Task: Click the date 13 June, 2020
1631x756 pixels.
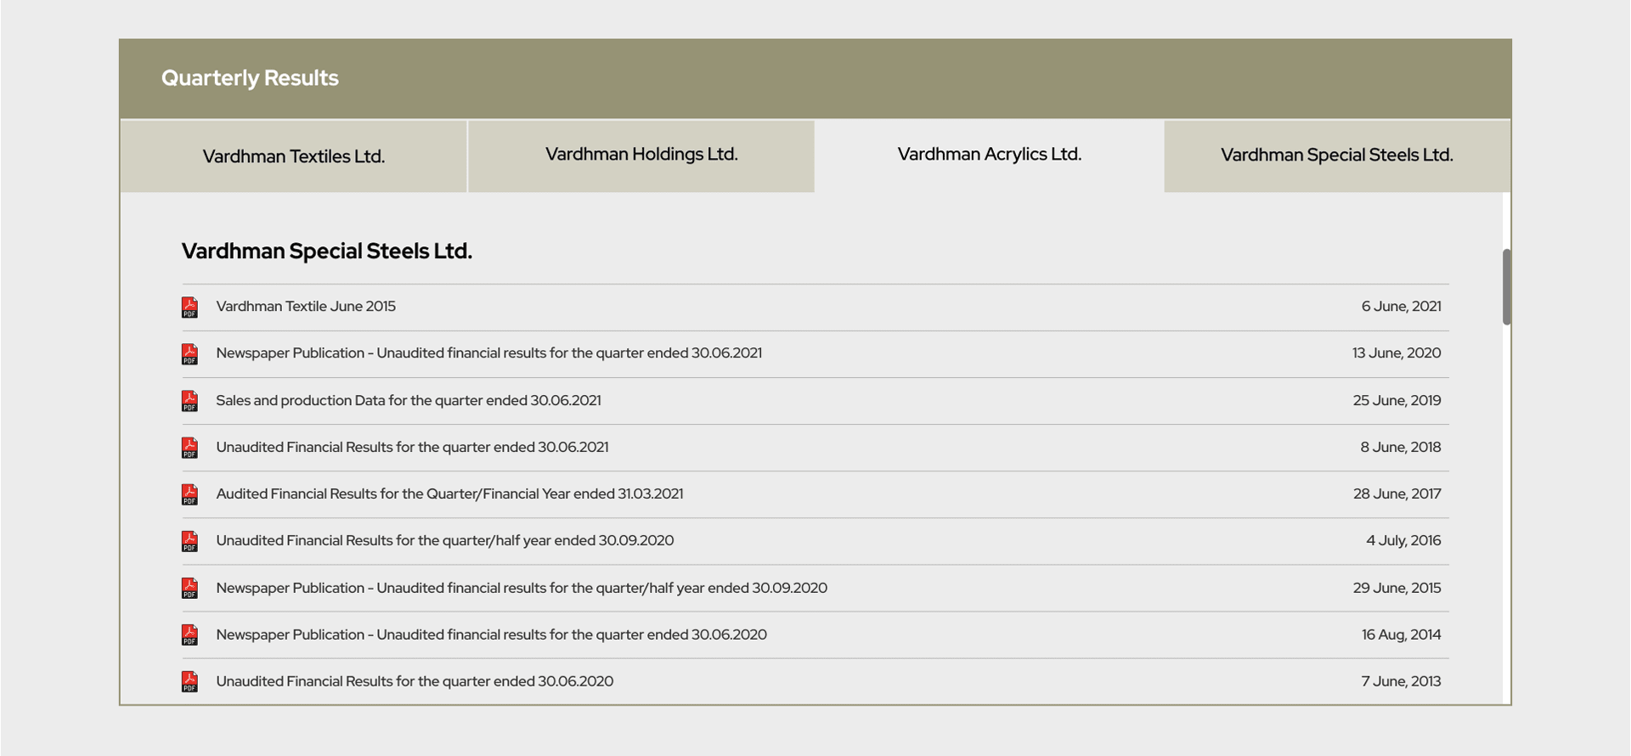Action: pos(1397,353)
